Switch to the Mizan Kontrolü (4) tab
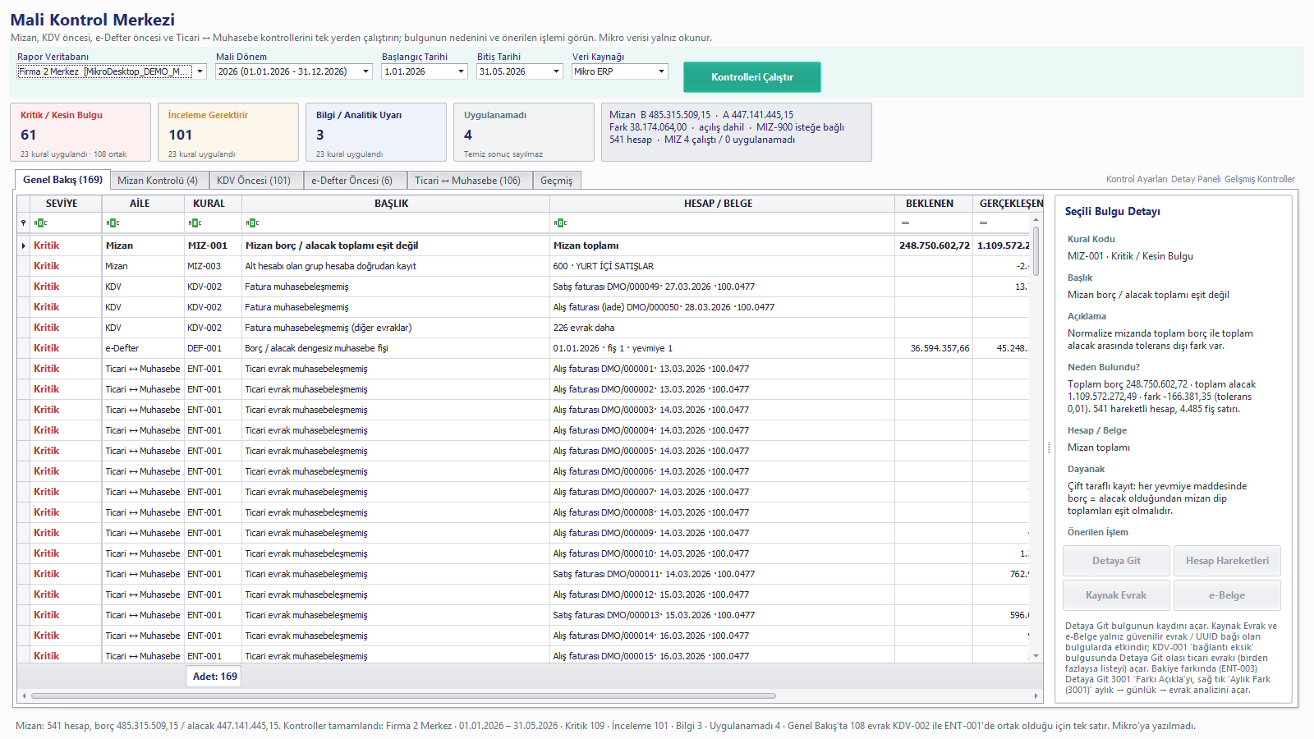Screen dimensions: 1314x739 point(158,181)
